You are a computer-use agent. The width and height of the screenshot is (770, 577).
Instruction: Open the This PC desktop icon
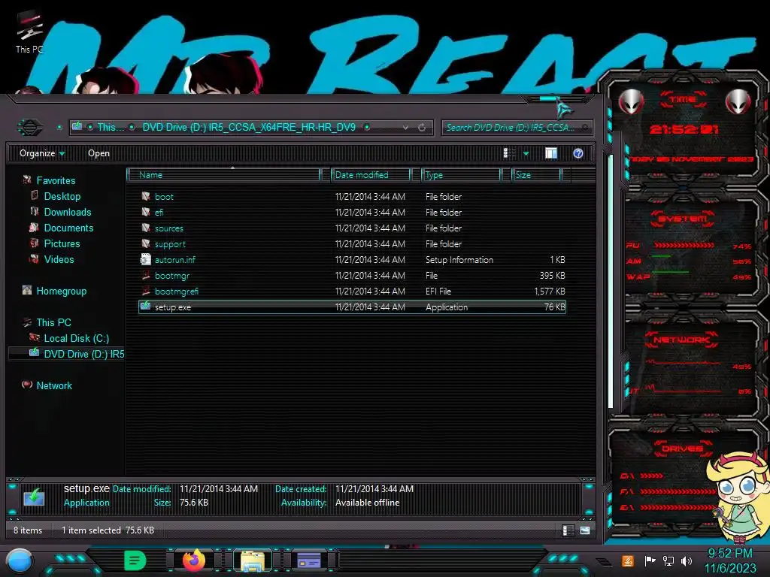coord(29,33)
